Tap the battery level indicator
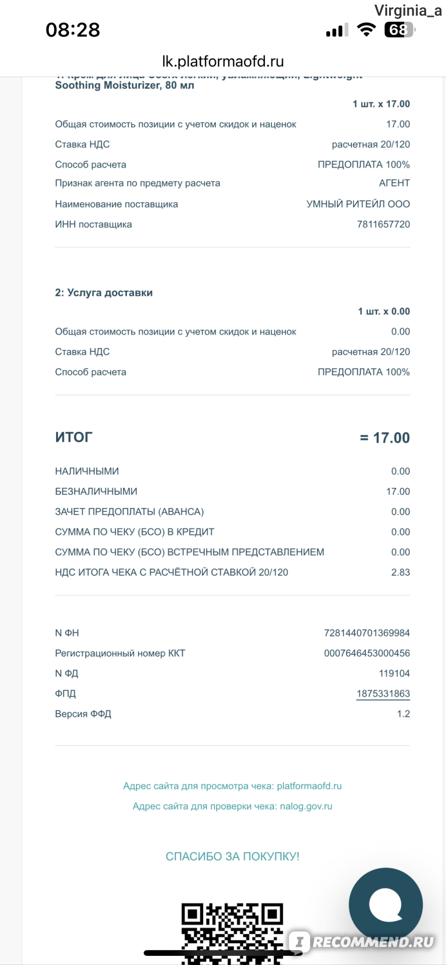 pos(400,30)
